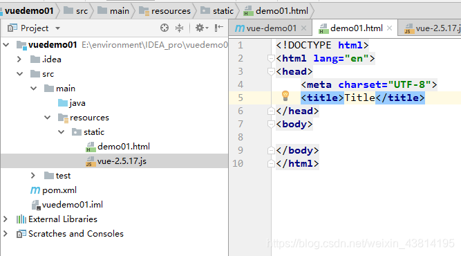Click the vuedemo01 module folder icon in tree
The image size is (461, 256).
[21, 45]
